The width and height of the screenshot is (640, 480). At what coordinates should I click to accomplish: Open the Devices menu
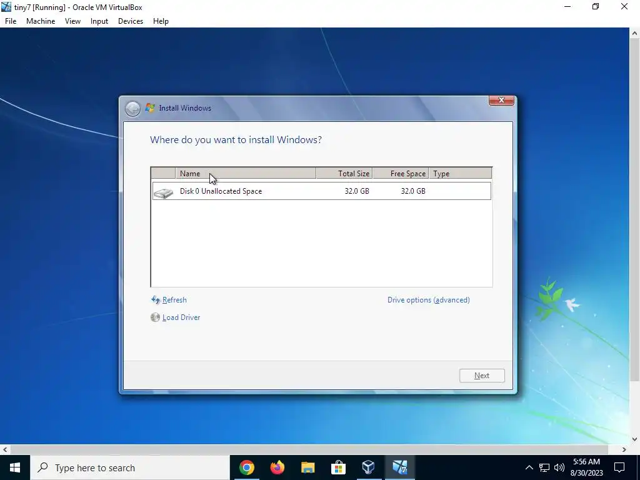[x=131, y=21]
